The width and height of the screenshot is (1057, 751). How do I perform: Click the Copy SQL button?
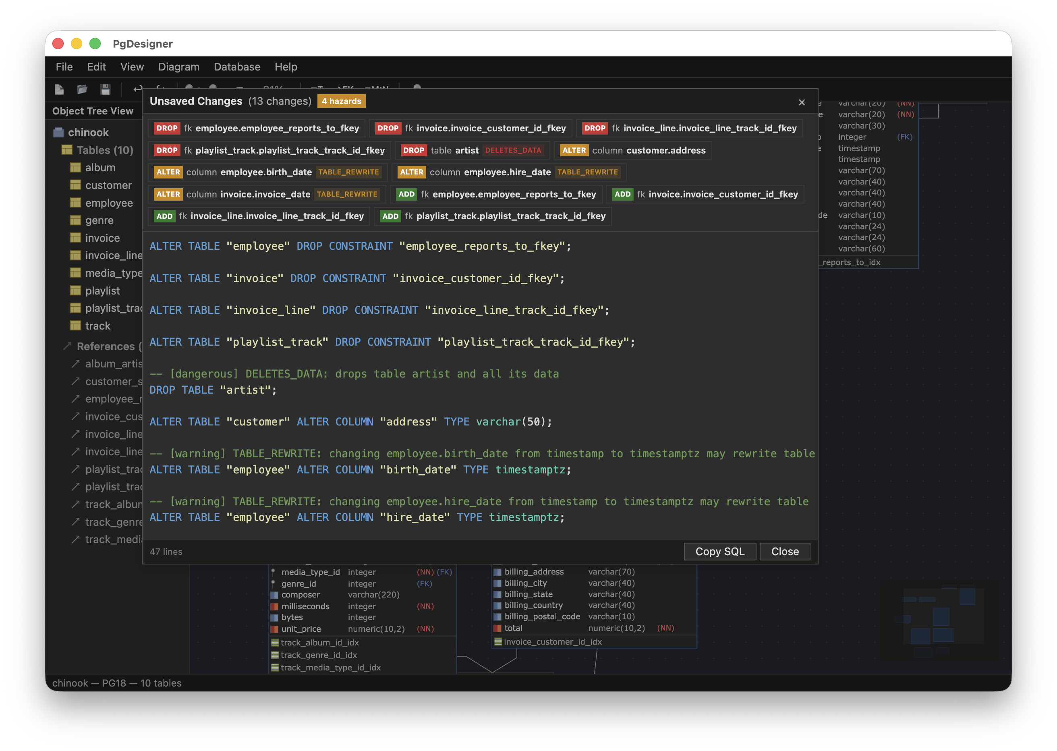point(719,551)
